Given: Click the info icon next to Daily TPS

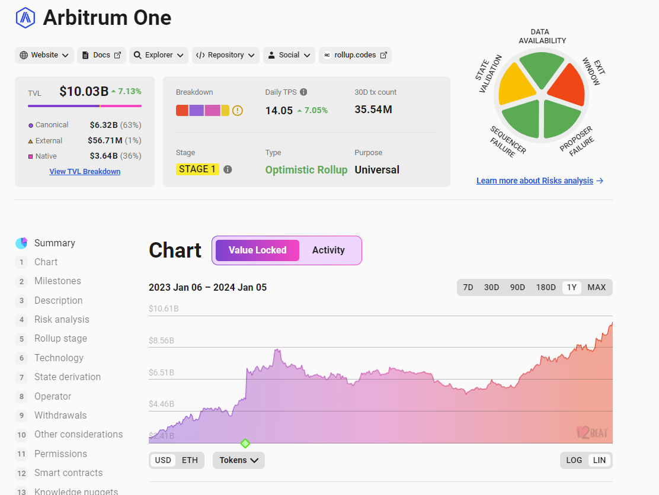Looking at the screenshot, I should (303, 92).
